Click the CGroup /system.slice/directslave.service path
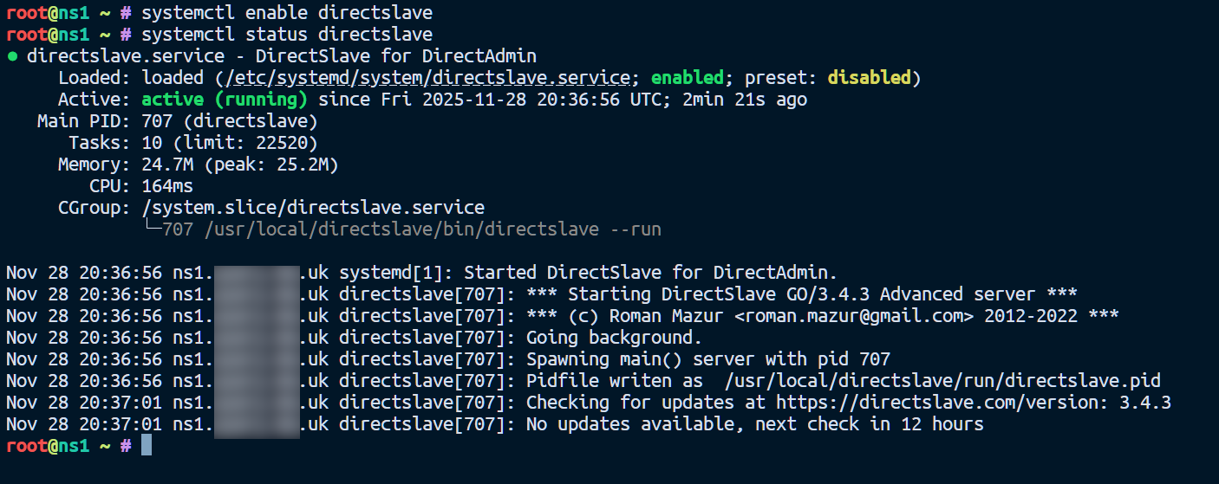1219x484 pixels. 312,208
